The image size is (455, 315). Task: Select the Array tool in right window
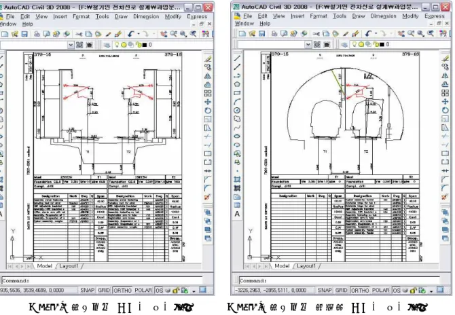point(445,93)
